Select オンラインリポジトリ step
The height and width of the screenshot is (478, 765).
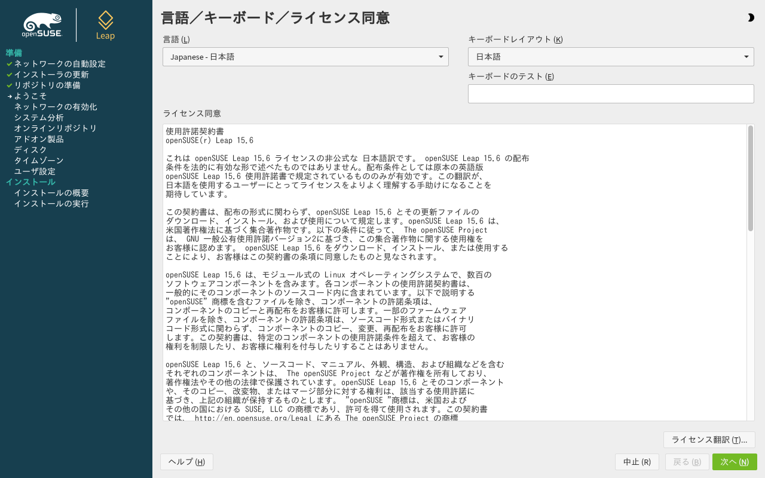click(x=56, y=128)
